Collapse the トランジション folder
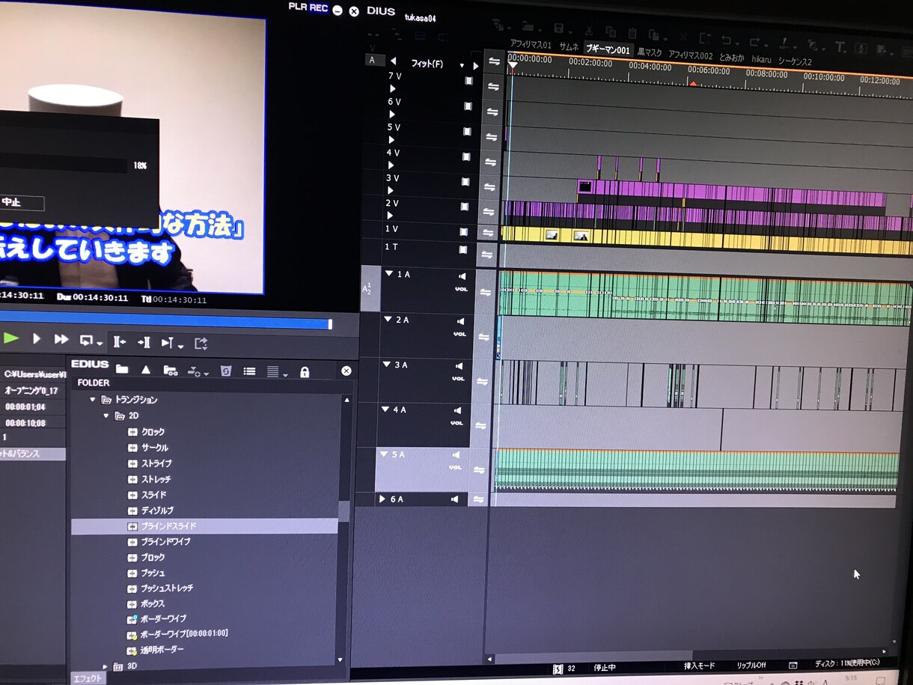Viewport: 913px width, 685px height. point(93,400)
